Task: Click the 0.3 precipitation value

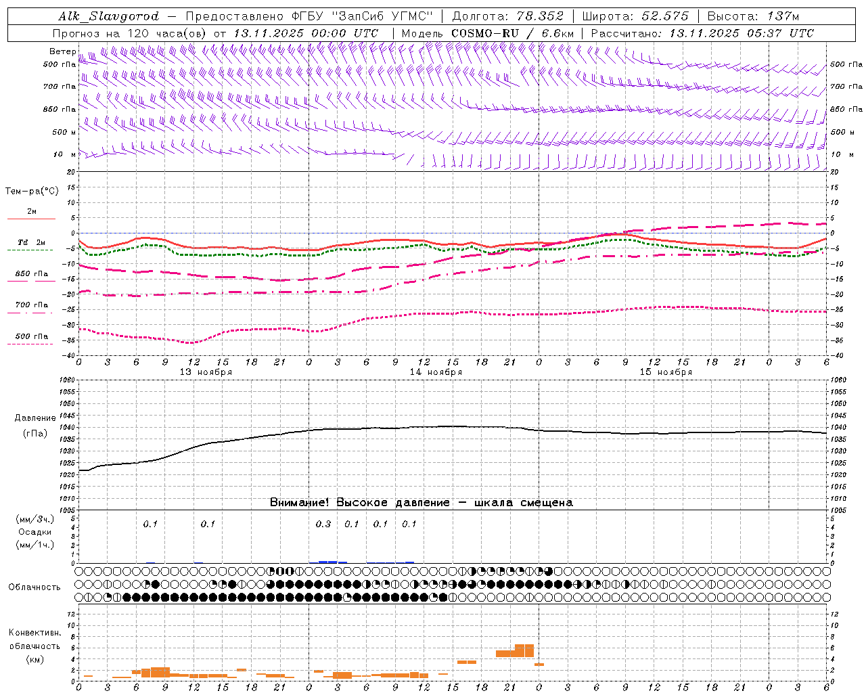Action: tap(323, 524)
